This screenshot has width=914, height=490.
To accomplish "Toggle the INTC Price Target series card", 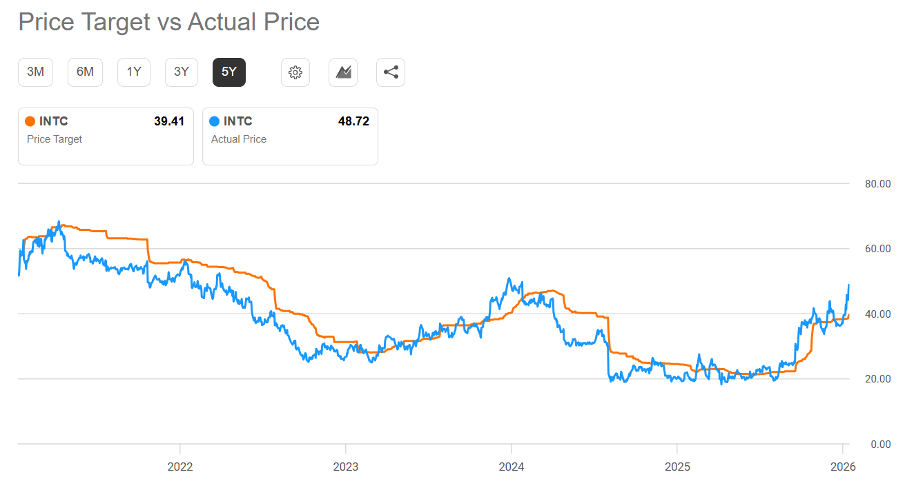I will point(105,136).
